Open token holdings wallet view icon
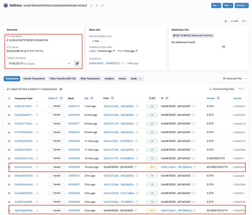This screenshot has width=252, height=215. [77, 63]
